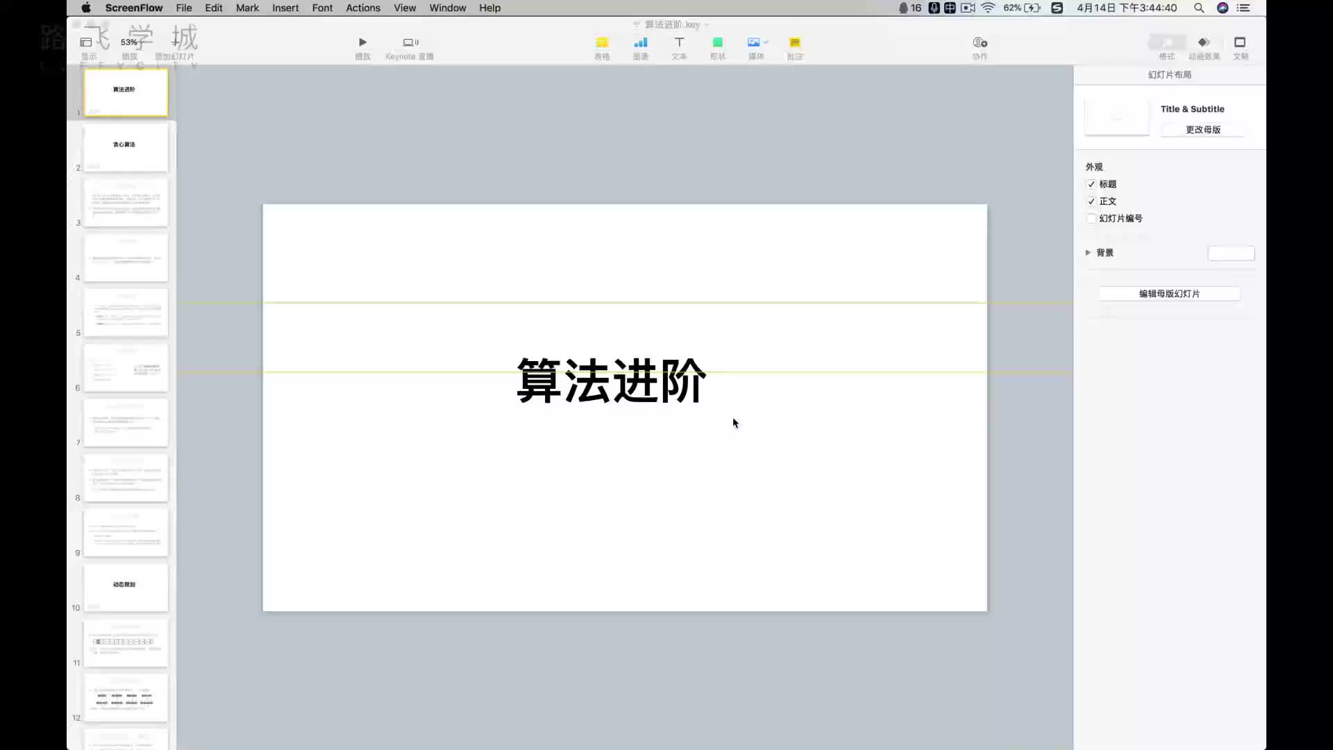Open Spotlight search
The image size is (1333, 750).
click(1199, 8)
